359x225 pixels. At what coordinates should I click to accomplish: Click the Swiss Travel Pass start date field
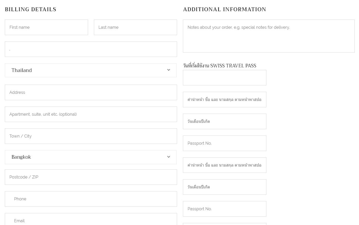click(225, 78)
